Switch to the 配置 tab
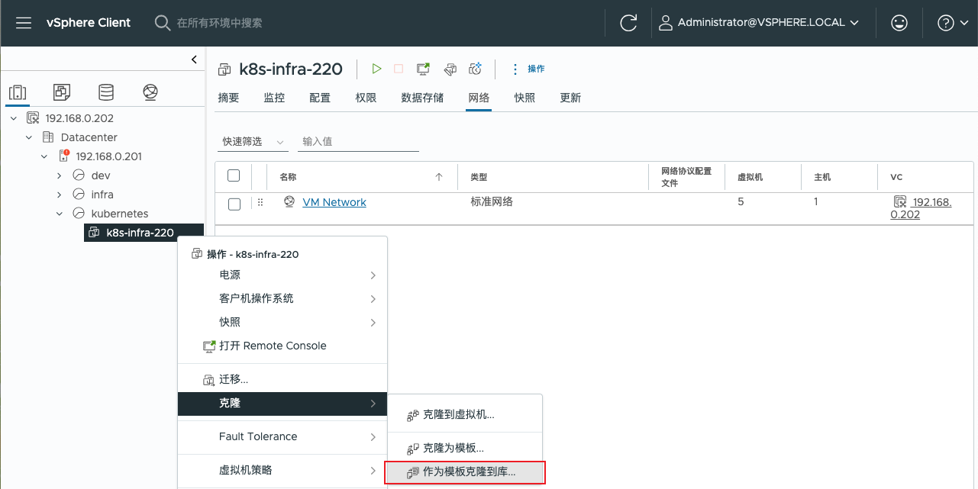The image size is (978, 489). [x=320, y=98]
